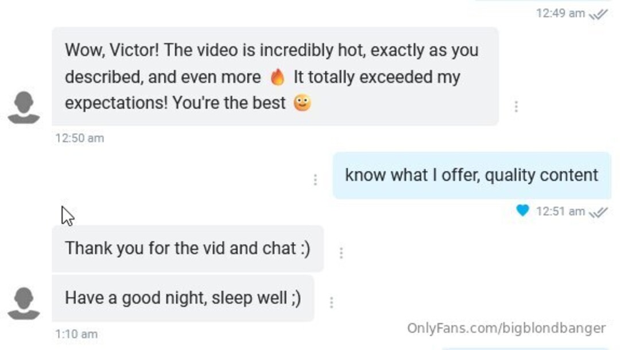620x350 pixels.
Task: Expand options for "Thank you for the vid" message
Action: [x=341, y=253]
